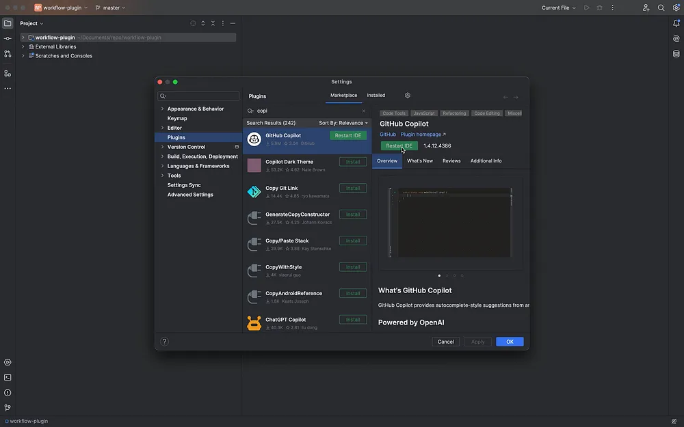This screenshot has height=427, width=684.
Task: Open the toolbar More Actions menu
Action: (x=612, y=8)
